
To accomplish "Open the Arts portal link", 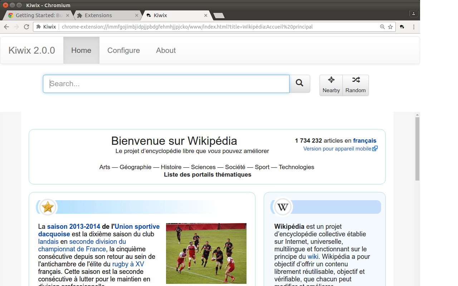I will pyautogui.click(x=105, y=167).
